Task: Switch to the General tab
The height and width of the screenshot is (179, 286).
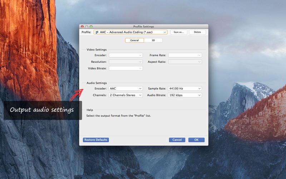Action: [134, 40]
